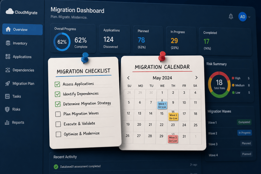Click the Completed 17 stat card
This screenshot has width=261, height=174.
226,41
